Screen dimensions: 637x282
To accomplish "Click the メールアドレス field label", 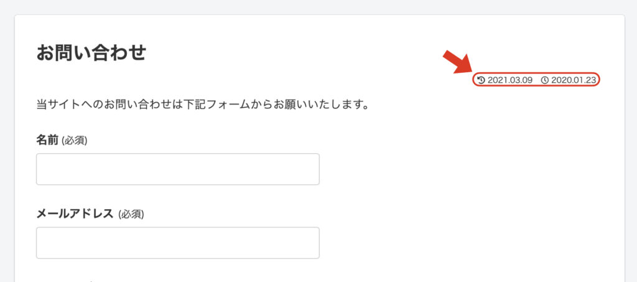I will [x=75, y=214].
